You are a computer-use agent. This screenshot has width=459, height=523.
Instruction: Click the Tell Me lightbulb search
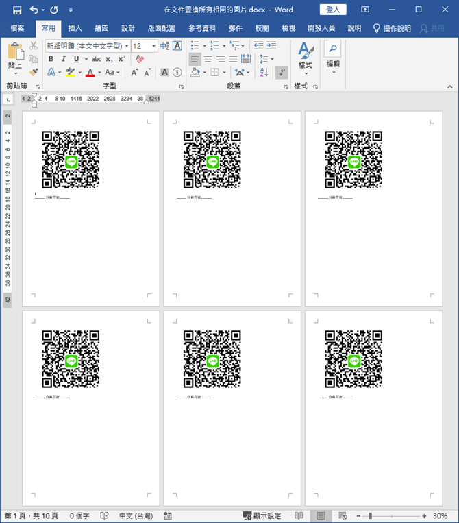[392, 28]
